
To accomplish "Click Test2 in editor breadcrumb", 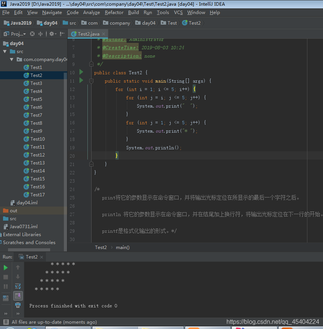I will pyautogui.click(x=101, y=248).
